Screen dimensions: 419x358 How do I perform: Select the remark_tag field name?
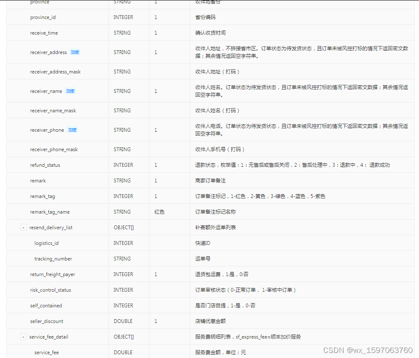[43, 196]
